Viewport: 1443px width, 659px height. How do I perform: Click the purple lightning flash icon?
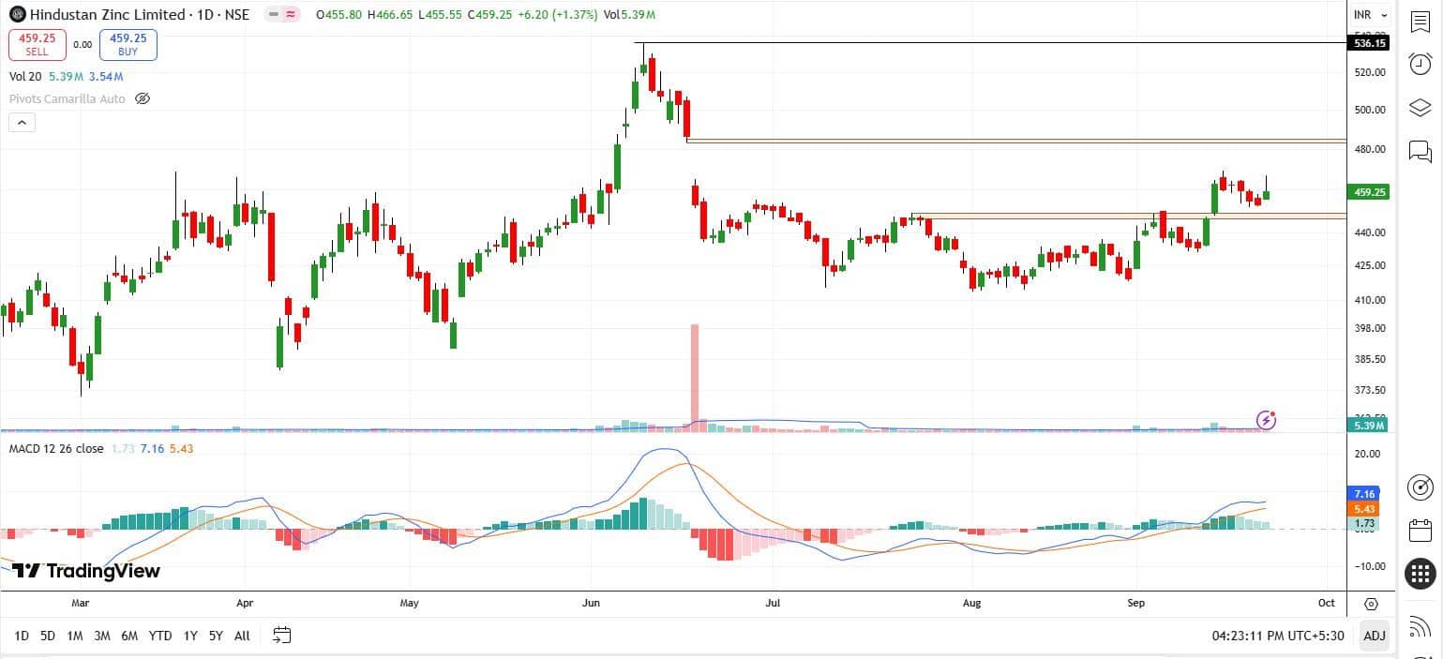click(x=1266, y=420)
